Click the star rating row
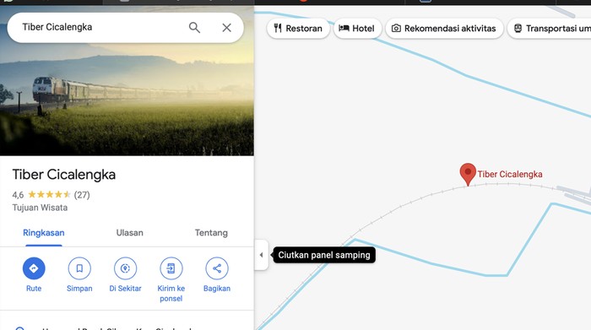 click(51, 195)
